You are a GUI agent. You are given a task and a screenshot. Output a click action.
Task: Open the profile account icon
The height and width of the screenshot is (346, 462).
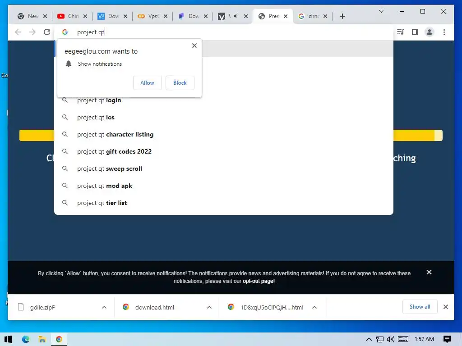430,32
